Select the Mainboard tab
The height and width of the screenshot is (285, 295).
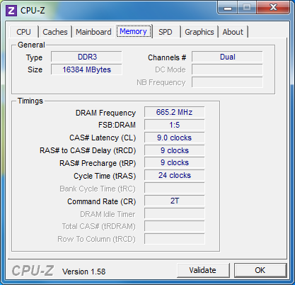click(x=93, y=32)
